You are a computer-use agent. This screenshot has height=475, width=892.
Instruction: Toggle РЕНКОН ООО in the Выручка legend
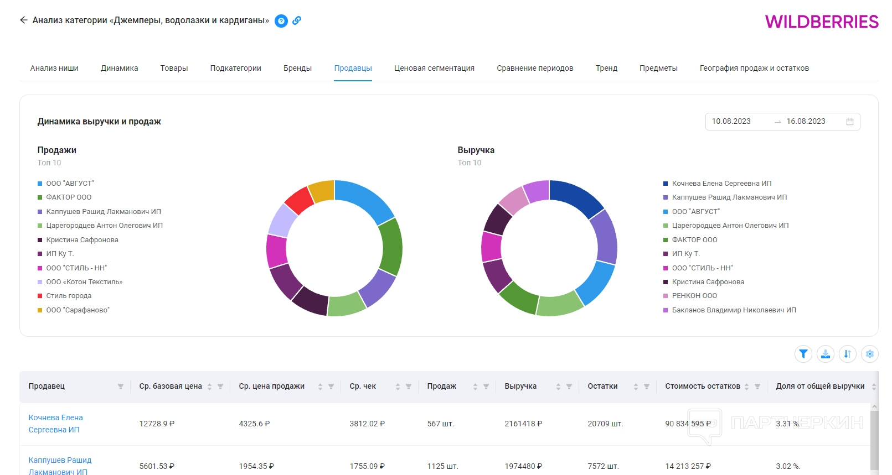[694, 296]
